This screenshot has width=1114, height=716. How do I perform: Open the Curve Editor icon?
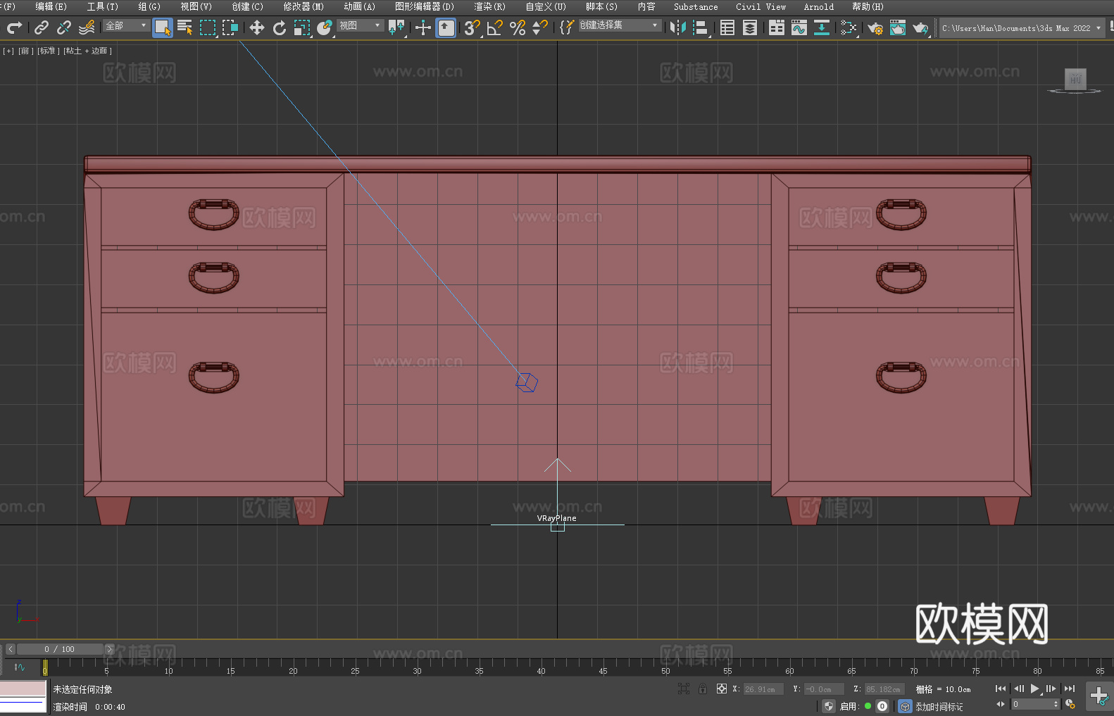pyautogui.click(x=799, y=27)
